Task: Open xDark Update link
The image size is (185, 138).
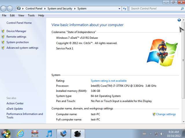Action: (x=15, y=109)
